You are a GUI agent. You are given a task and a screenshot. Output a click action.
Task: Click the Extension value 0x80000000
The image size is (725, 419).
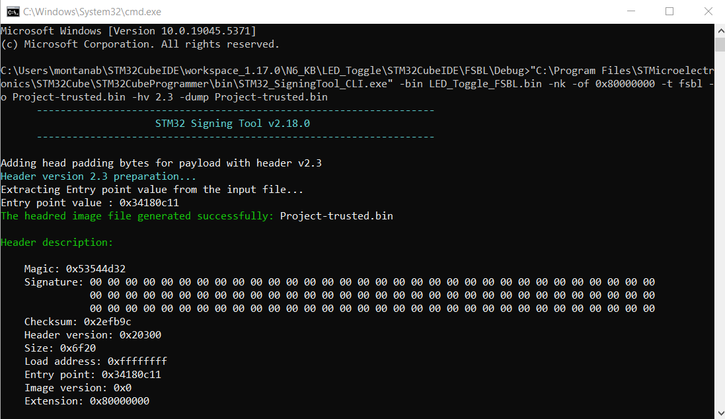(x=119, y=401)
